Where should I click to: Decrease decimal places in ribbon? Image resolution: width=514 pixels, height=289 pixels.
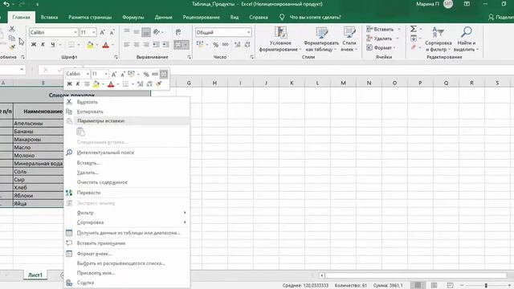point(247,45)
